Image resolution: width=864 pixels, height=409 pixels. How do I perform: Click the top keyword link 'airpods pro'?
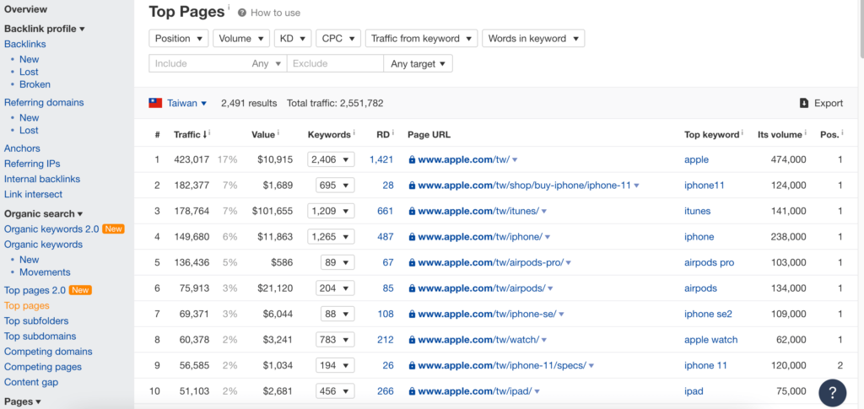pyautogui.click(x=709, y=262)
